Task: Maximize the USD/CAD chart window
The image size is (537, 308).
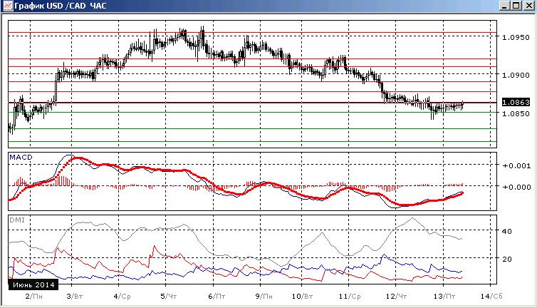Action: tap(516, 6)
